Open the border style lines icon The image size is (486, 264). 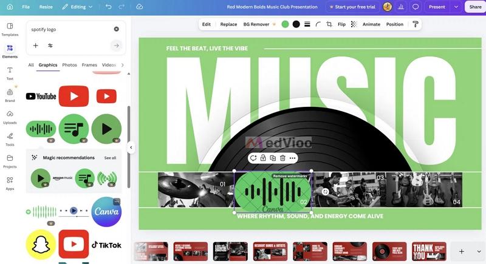307,24
